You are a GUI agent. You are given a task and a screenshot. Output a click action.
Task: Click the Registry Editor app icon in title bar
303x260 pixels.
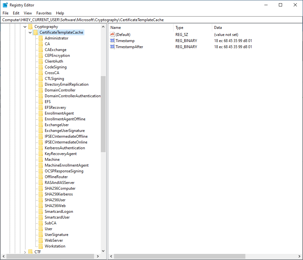[5, 5]
